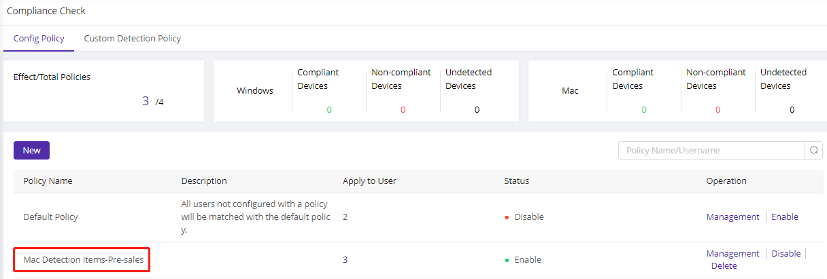Image resolution: width=827 pixels, height=279 pixels.
Task: Delete Mac Detection Items-Pre-sales policy
Action: pos(724,266)
